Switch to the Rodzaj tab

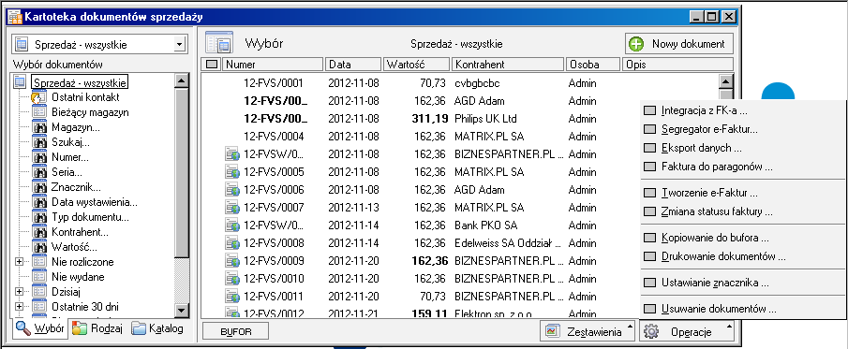click(x=97, y=328)
